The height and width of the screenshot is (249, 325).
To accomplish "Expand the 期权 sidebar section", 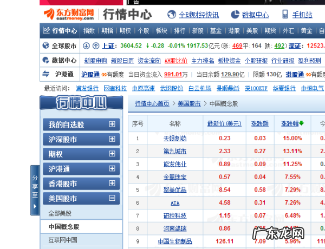I will coord(112,154).
